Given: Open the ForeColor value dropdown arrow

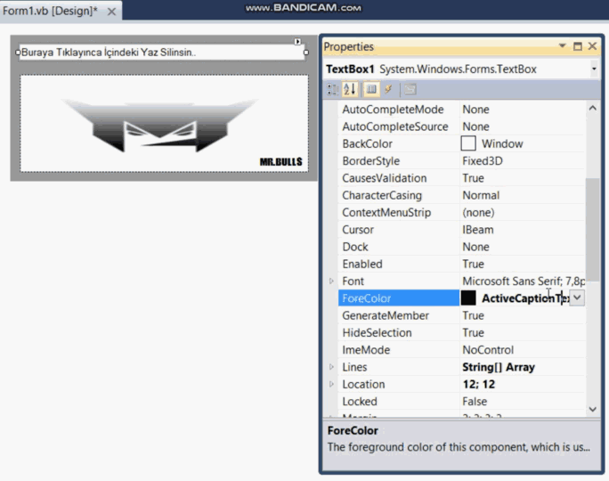Looking at the screenshot, I should click(x=577, y=298).
